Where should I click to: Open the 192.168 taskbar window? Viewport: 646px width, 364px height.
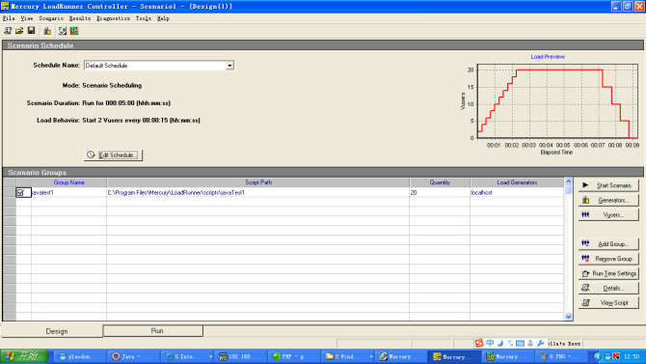click(x=241, y=356)
